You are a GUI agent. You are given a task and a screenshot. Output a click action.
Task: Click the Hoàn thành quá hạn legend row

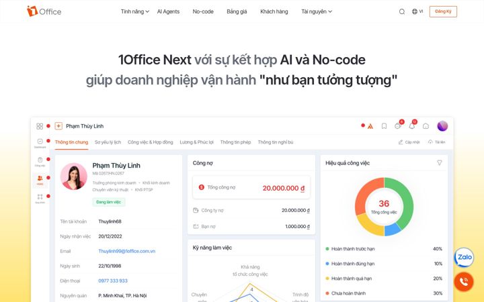(384, 279)
